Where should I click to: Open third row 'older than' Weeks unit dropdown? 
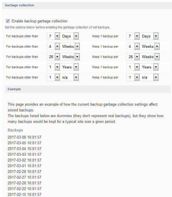coord(70,57)
